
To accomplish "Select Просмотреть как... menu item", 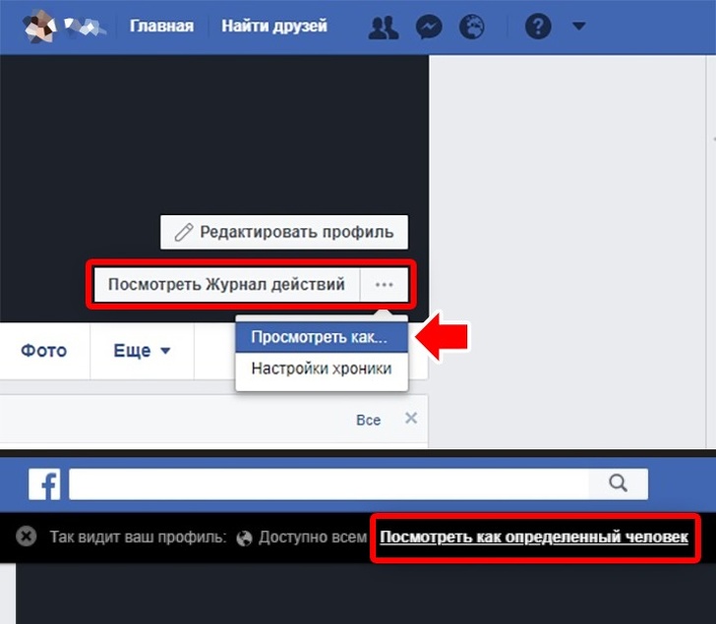I will coord(321,337).
